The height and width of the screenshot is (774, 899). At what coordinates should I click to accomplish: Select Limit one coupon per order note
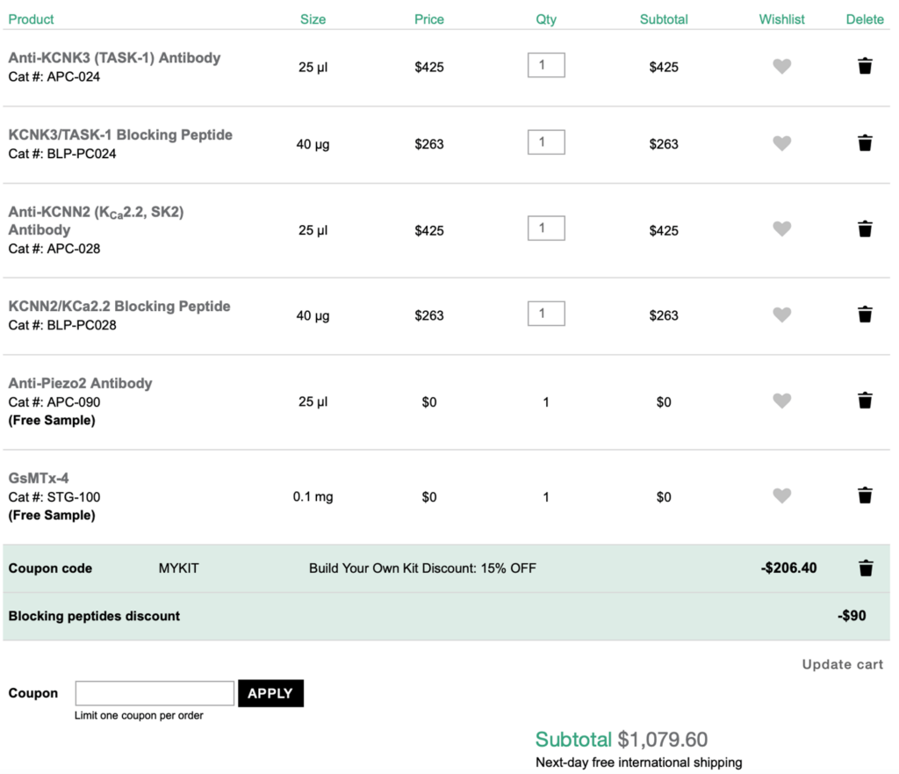139,715
